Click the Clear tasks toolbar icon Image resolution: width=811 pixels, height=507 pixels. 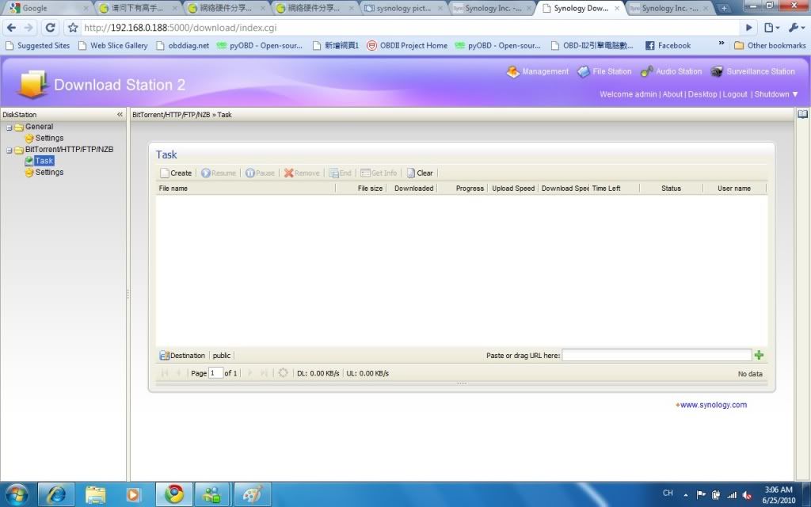(x=420, y=173)
